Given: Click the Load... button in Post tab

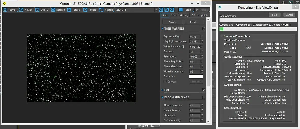Looking at the screenshot, I should click(194, 22).
